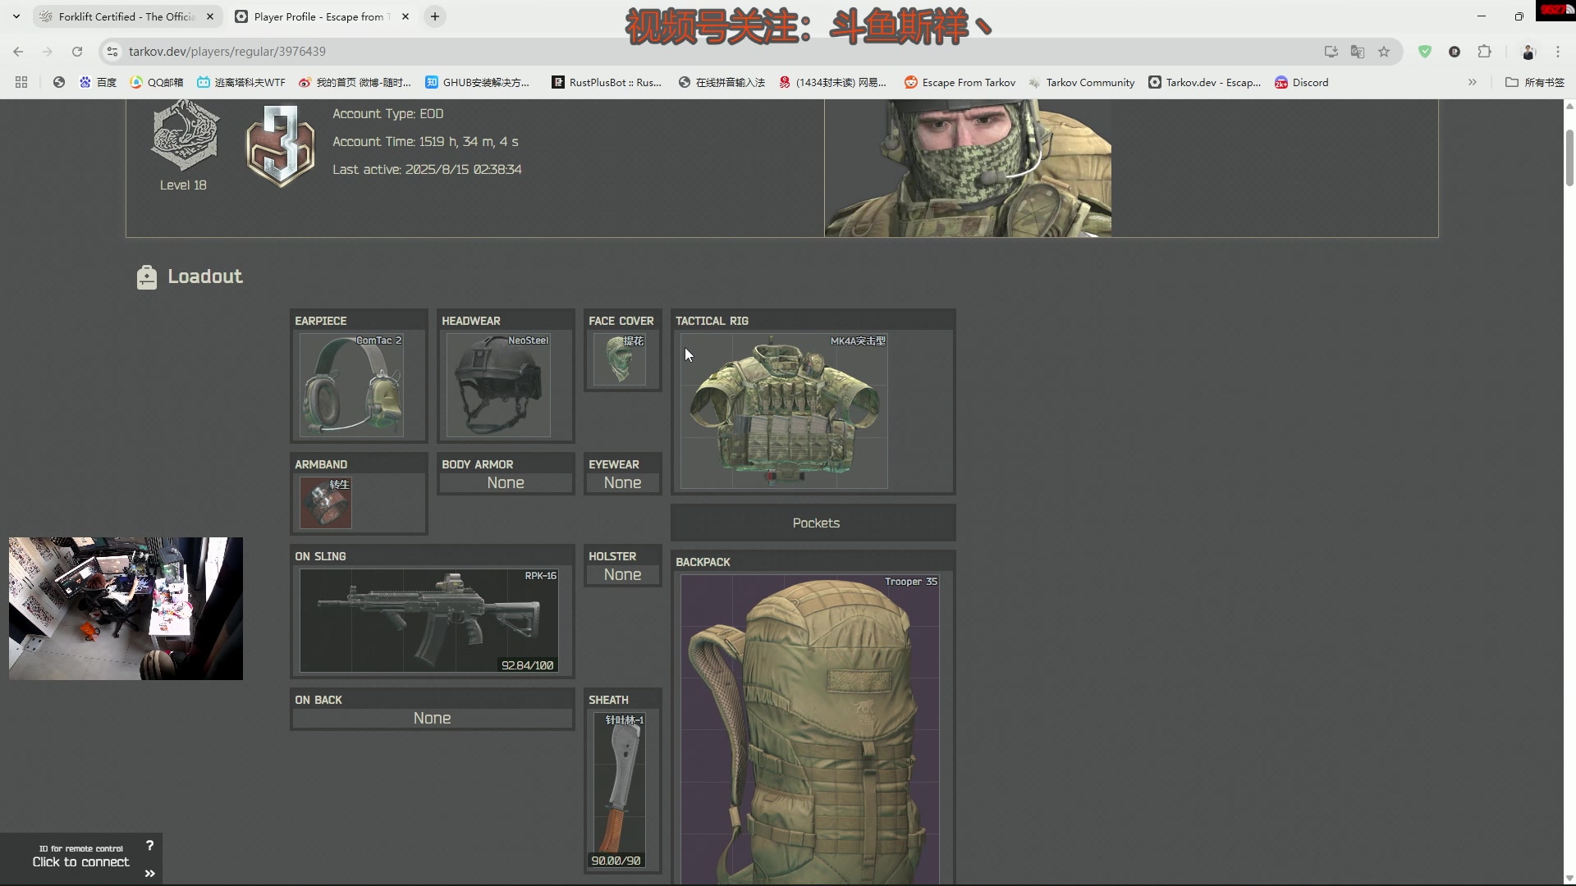Switch to Player Profile browser tab

point(322,16)
